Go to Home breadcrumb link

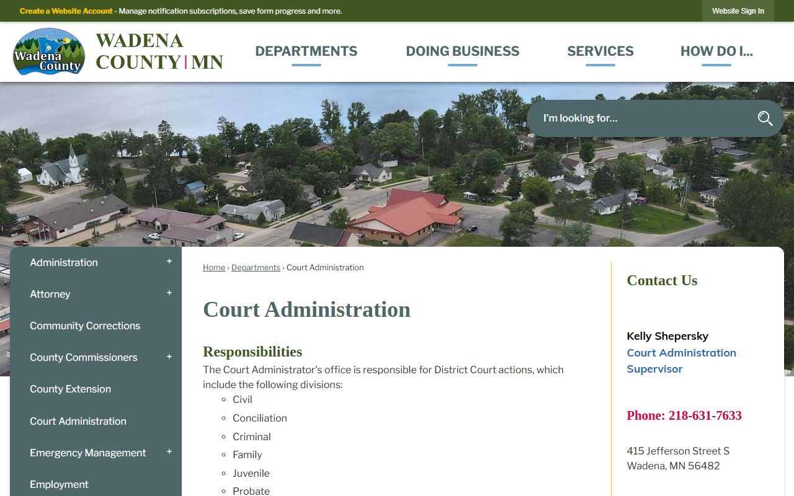point(214,268)
